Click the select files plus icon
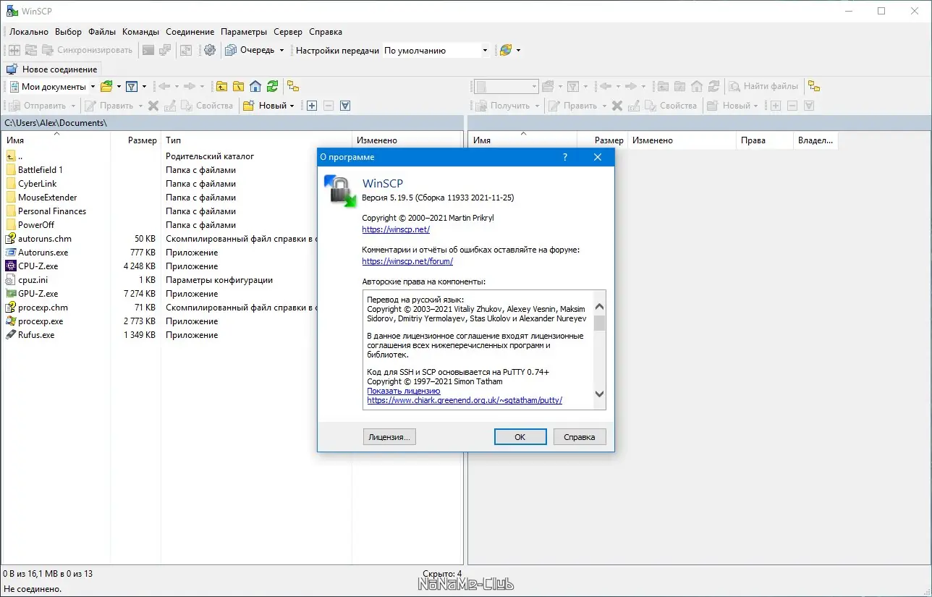Viewport: 932px width, 597px height. (312, 105)
